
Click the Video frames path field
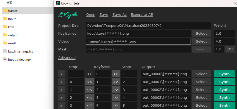coord(138,41)
